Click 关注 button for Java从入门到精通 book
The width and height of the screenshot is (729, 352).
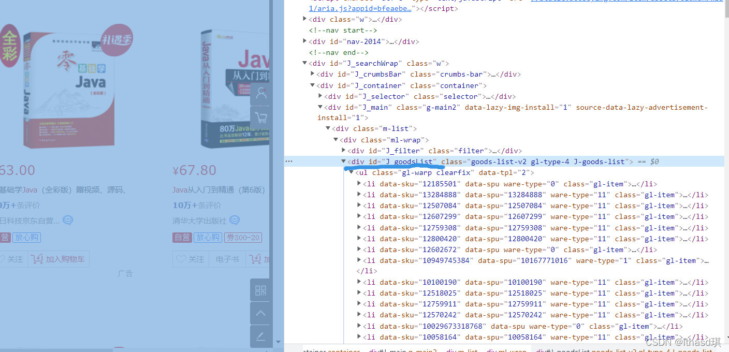(x=191, y=259)
